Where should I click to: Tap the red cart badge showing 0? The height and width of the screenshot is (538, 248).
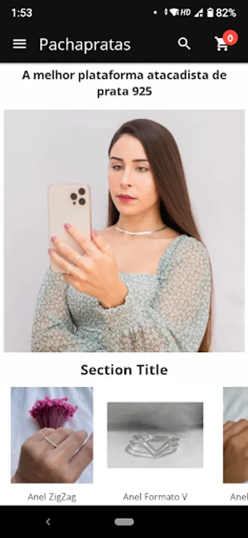[x=231, y=38]
